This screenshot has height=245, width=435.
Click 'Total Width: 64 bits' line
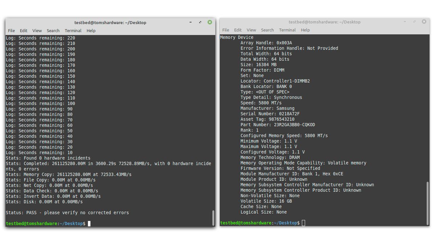[x=266, y=54]
